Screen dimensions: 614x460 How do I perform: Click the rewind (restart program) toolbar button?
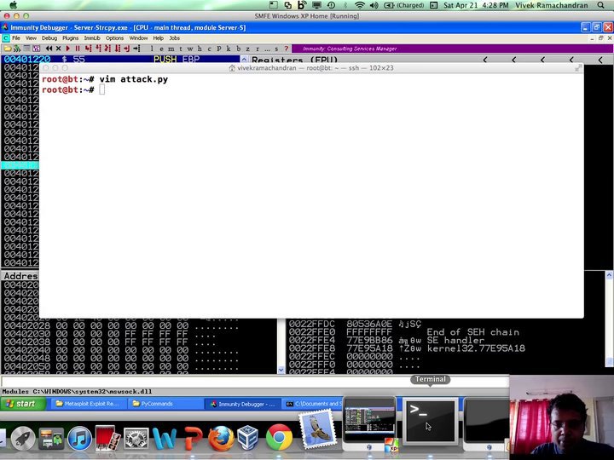click(x=49, y=49)
